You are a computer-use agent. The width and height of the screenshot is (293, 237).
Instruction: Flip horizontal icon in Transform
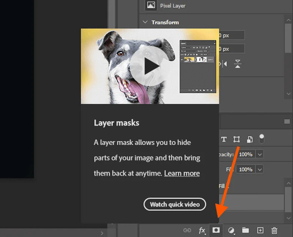(223, 64)
